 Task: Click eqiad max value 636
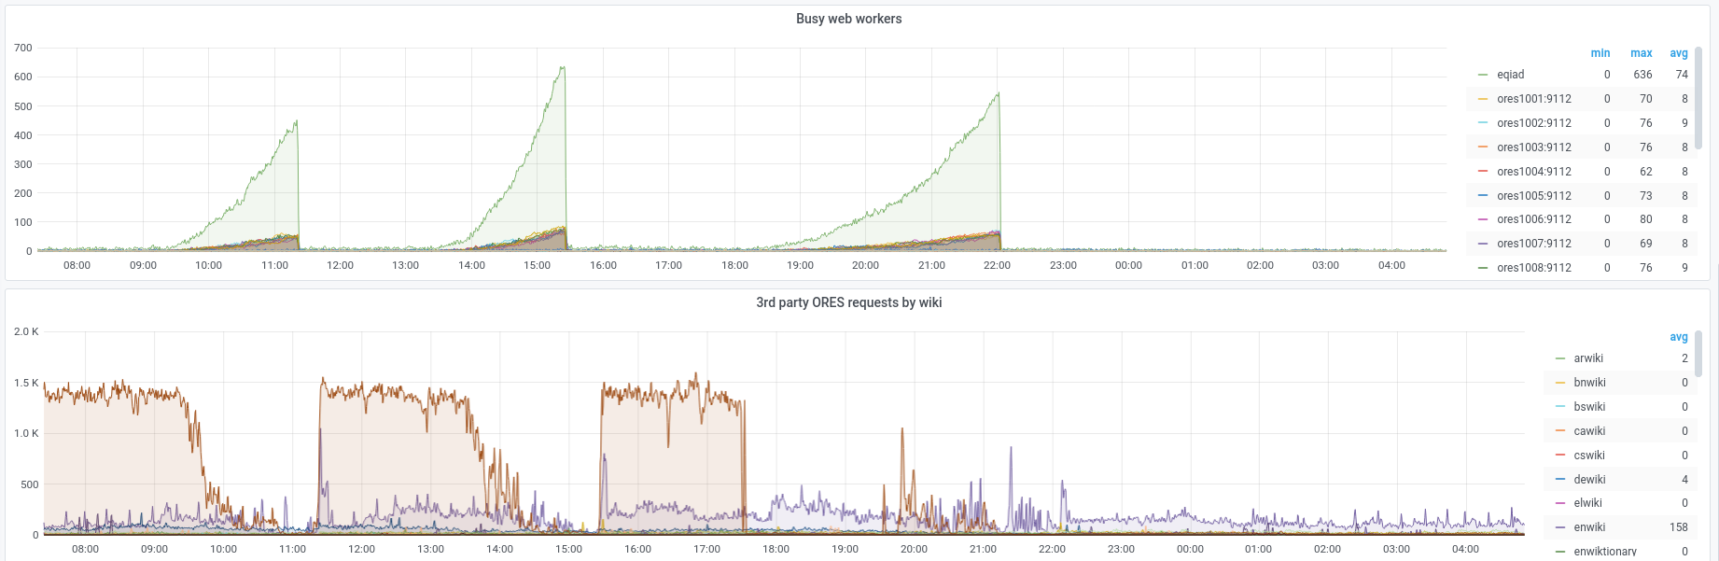[x=1642, y=75]
